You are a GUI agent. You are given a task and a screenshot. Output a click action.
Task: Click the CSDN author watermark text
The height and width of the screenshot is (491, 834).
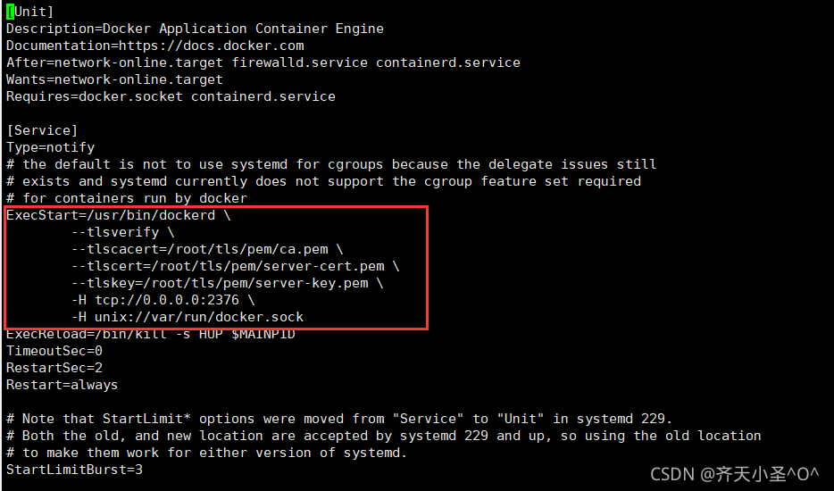coord(735,472)
